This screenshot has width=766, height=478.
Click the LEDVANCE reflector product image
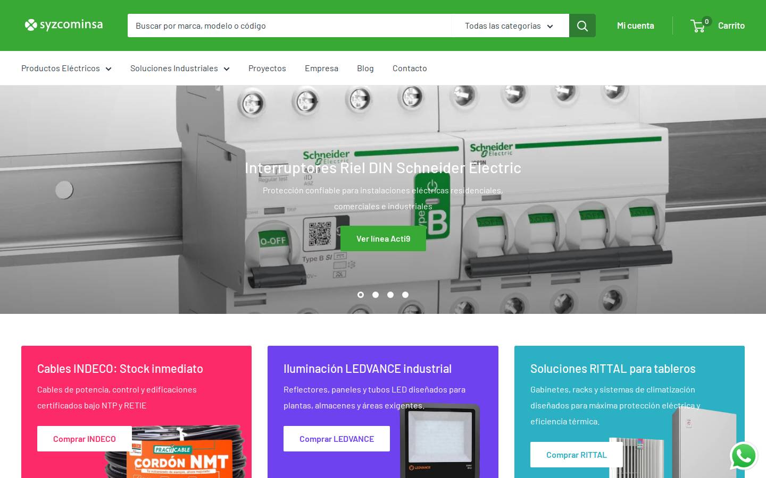[440, 441]
